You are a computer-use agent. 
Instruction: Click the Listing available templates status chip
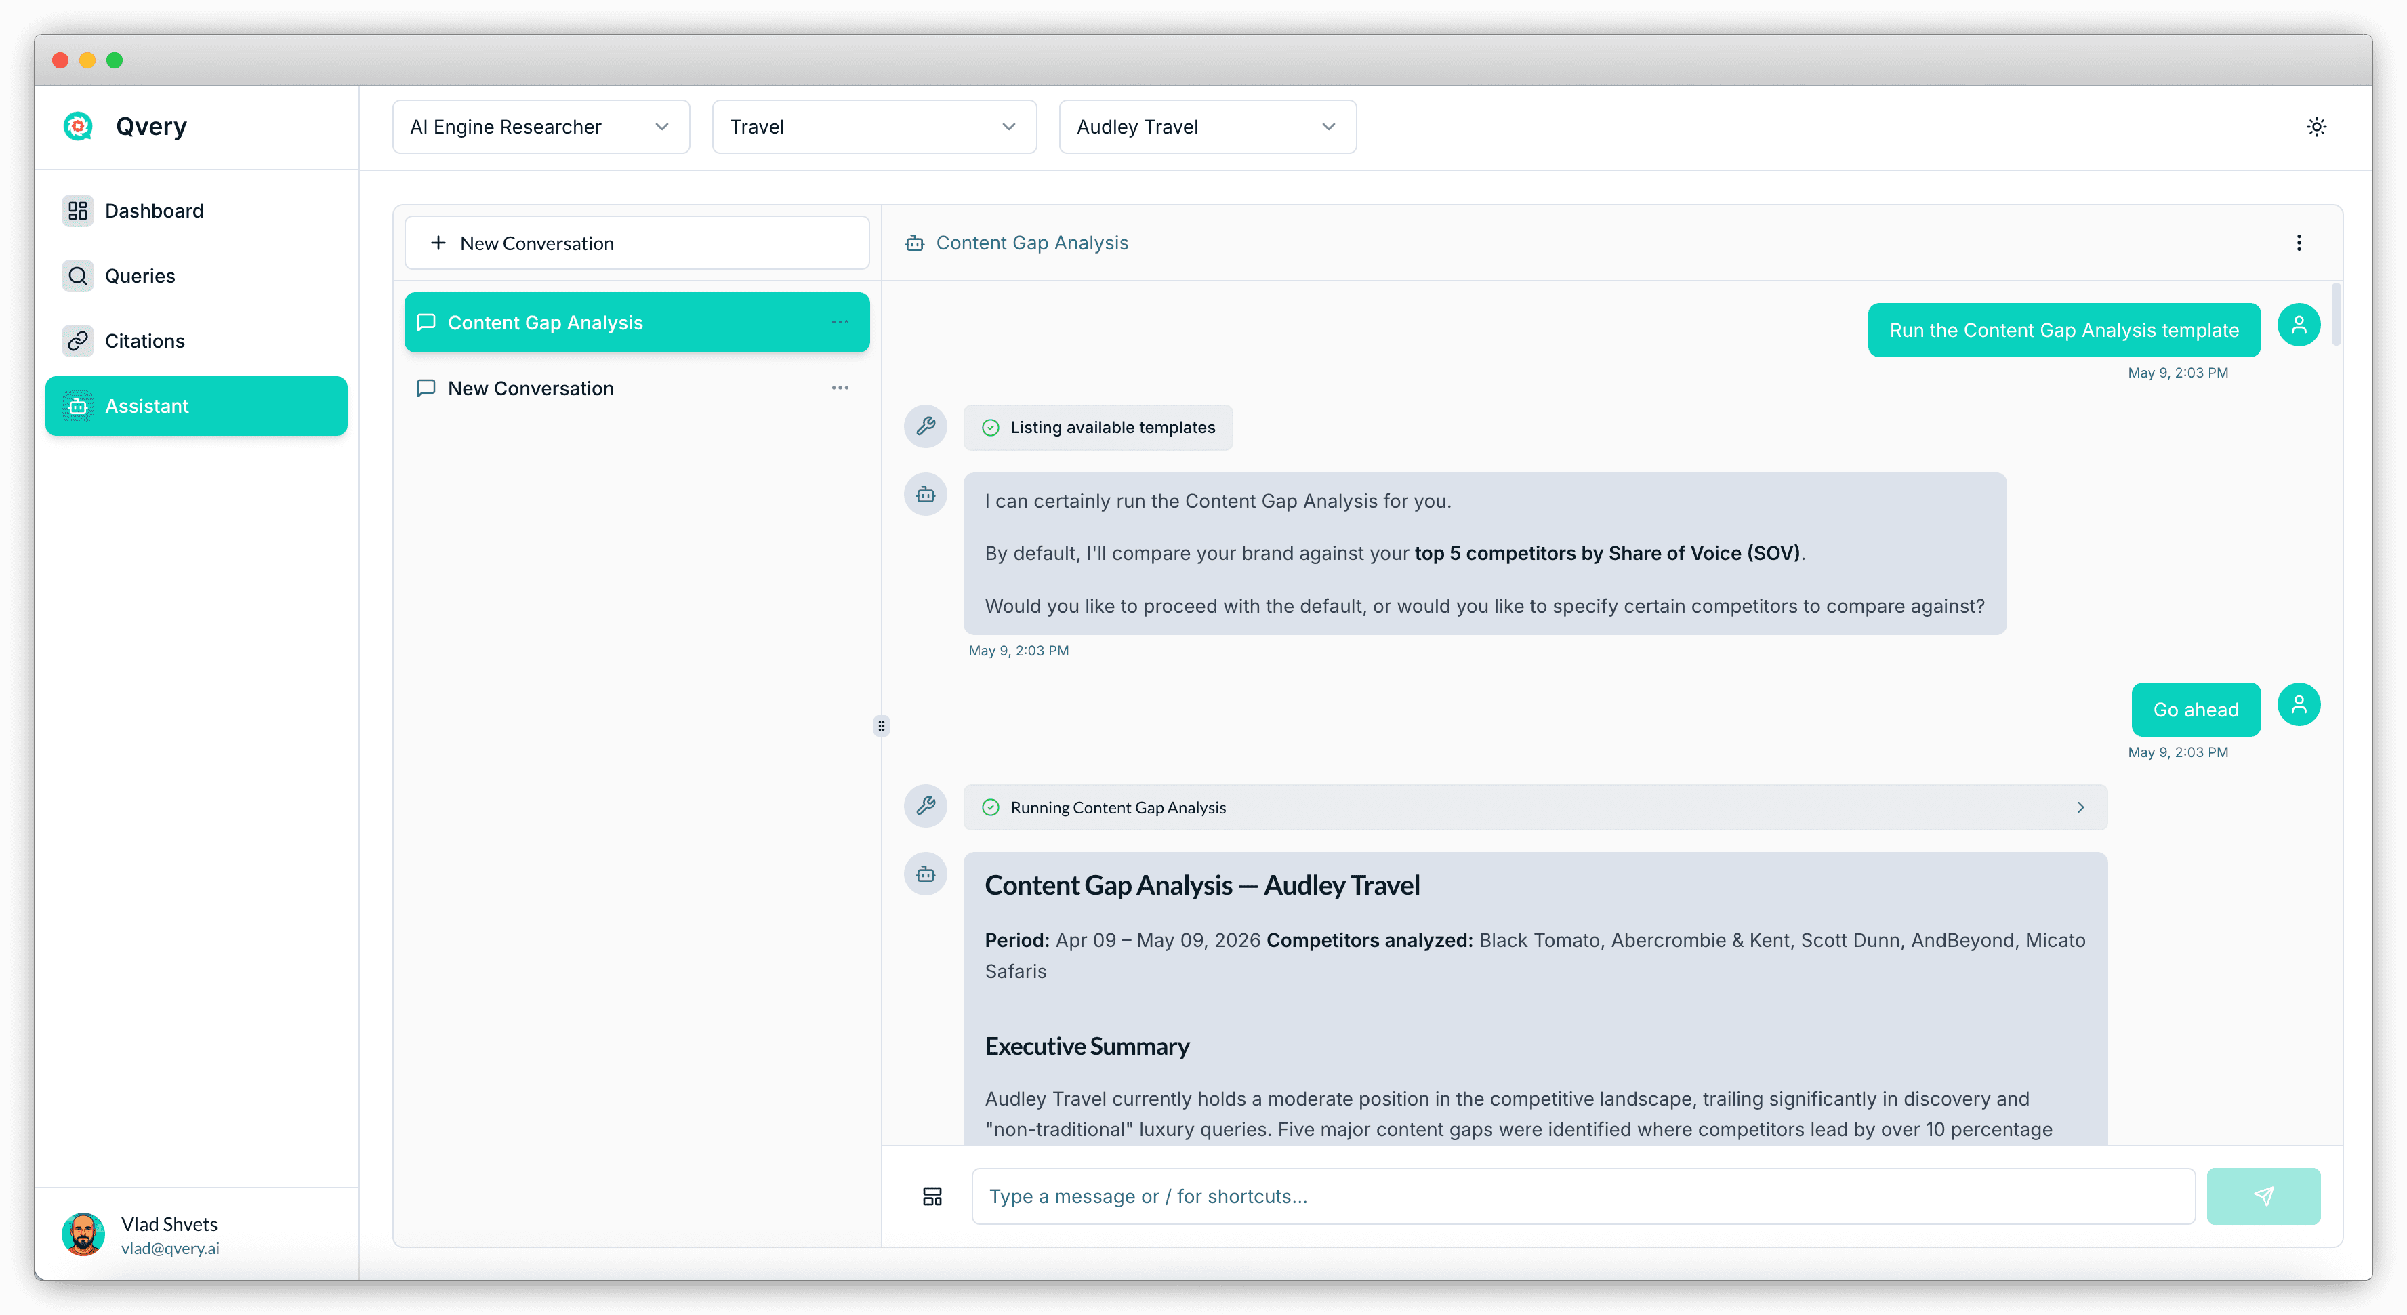tap(1098, 428)
